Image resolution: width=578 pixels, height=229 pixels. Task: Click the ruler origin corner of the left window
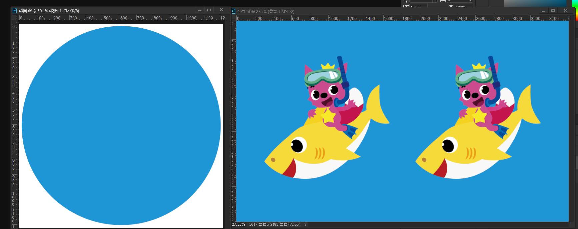click(x=15, y=17)
